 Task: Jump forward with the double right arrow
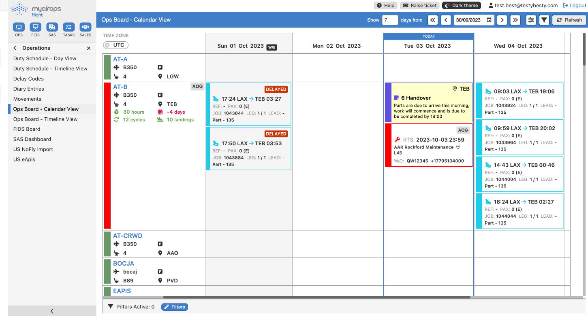pos(515,20)
